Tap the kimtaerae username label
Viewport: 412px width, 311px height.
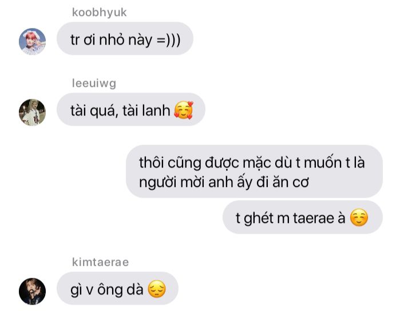100,262
